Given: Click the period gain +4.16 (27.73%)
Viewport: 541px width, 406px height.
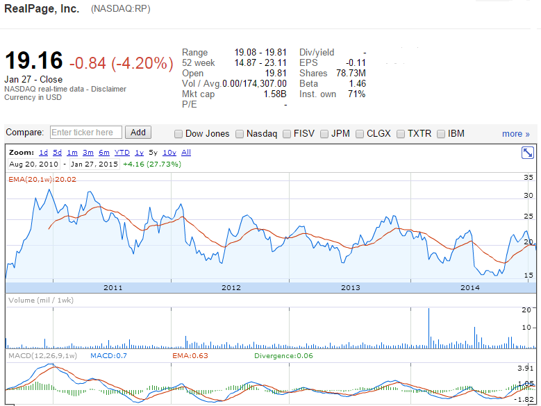Looking at the screenshot, I should 152,164.
